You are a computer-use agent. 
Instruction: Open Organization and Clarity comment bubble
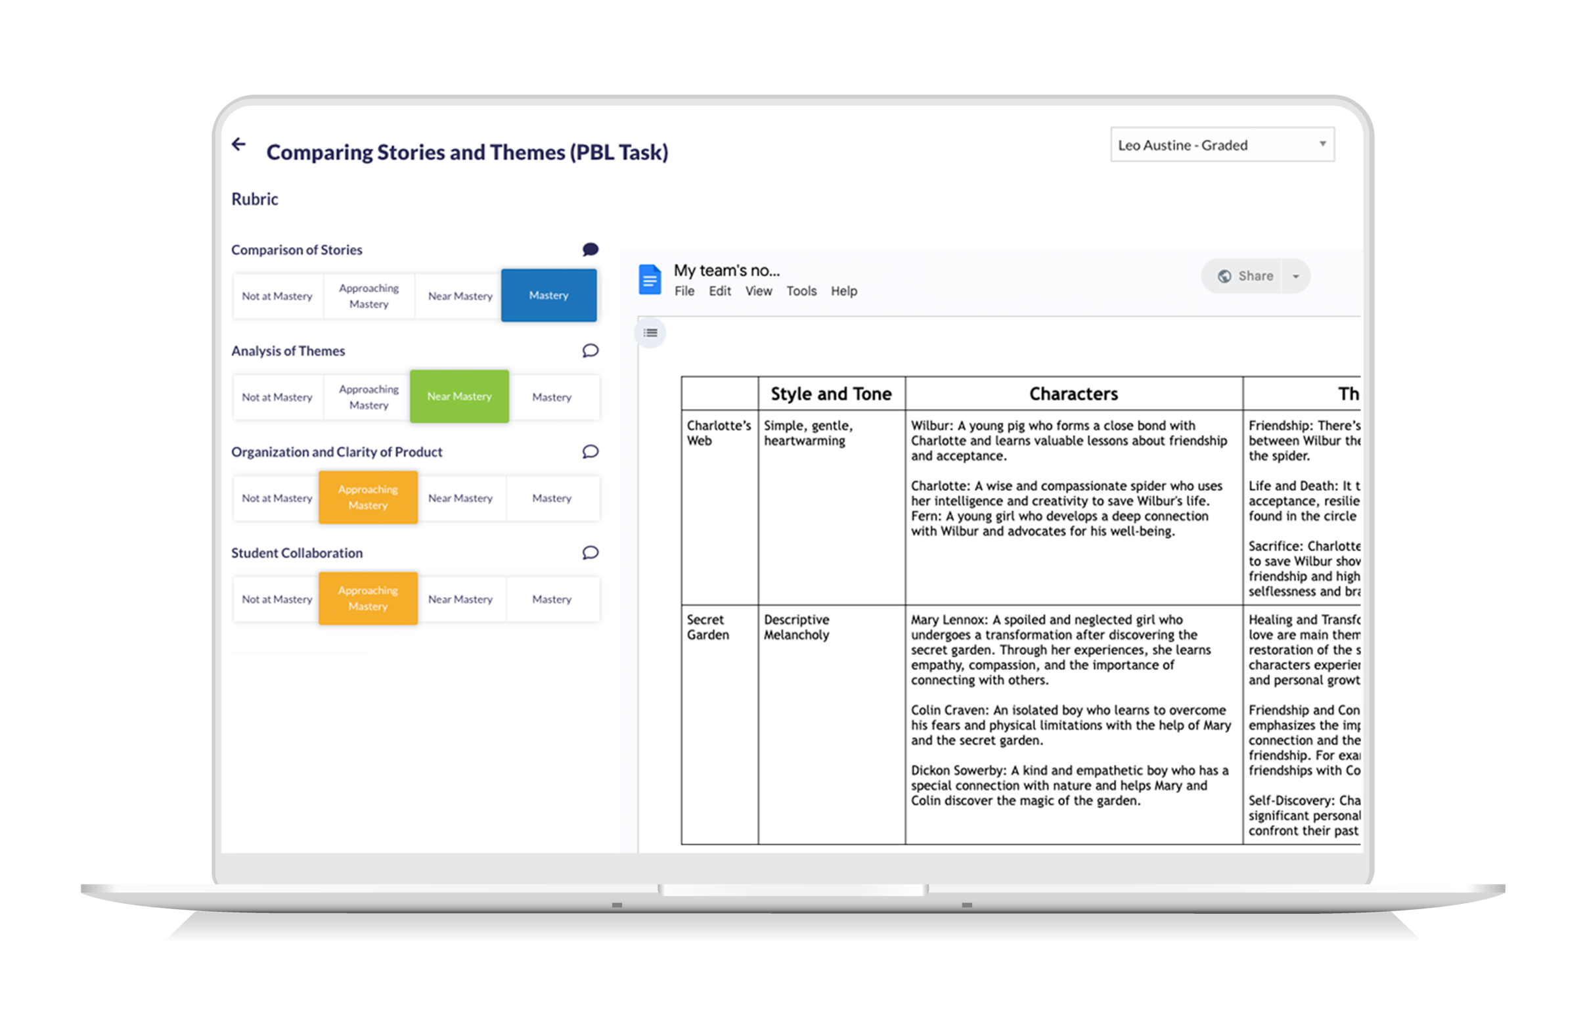click(590, 452)
